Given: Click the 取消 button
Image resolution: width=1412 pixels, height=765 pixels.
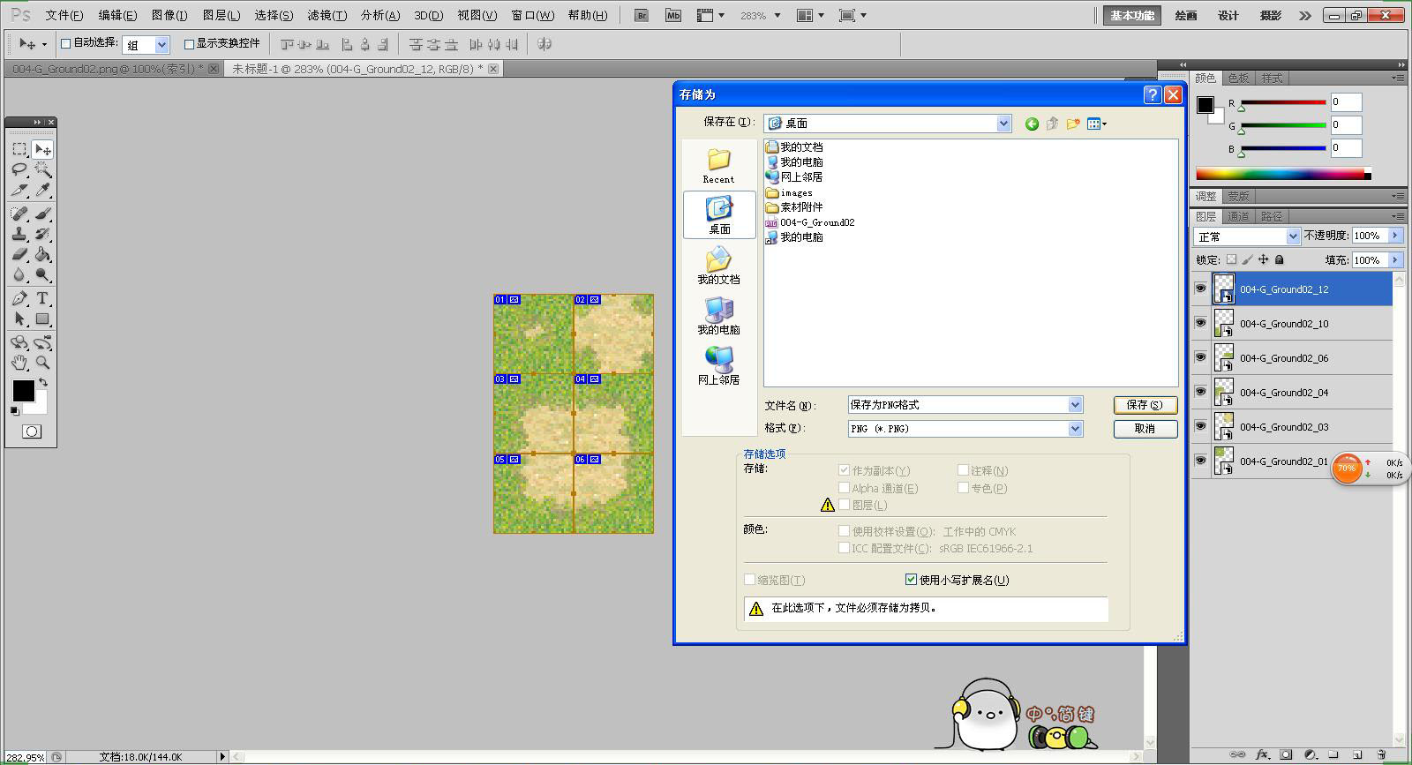Looking at the screenshot, I should [x=1145, y=429].
